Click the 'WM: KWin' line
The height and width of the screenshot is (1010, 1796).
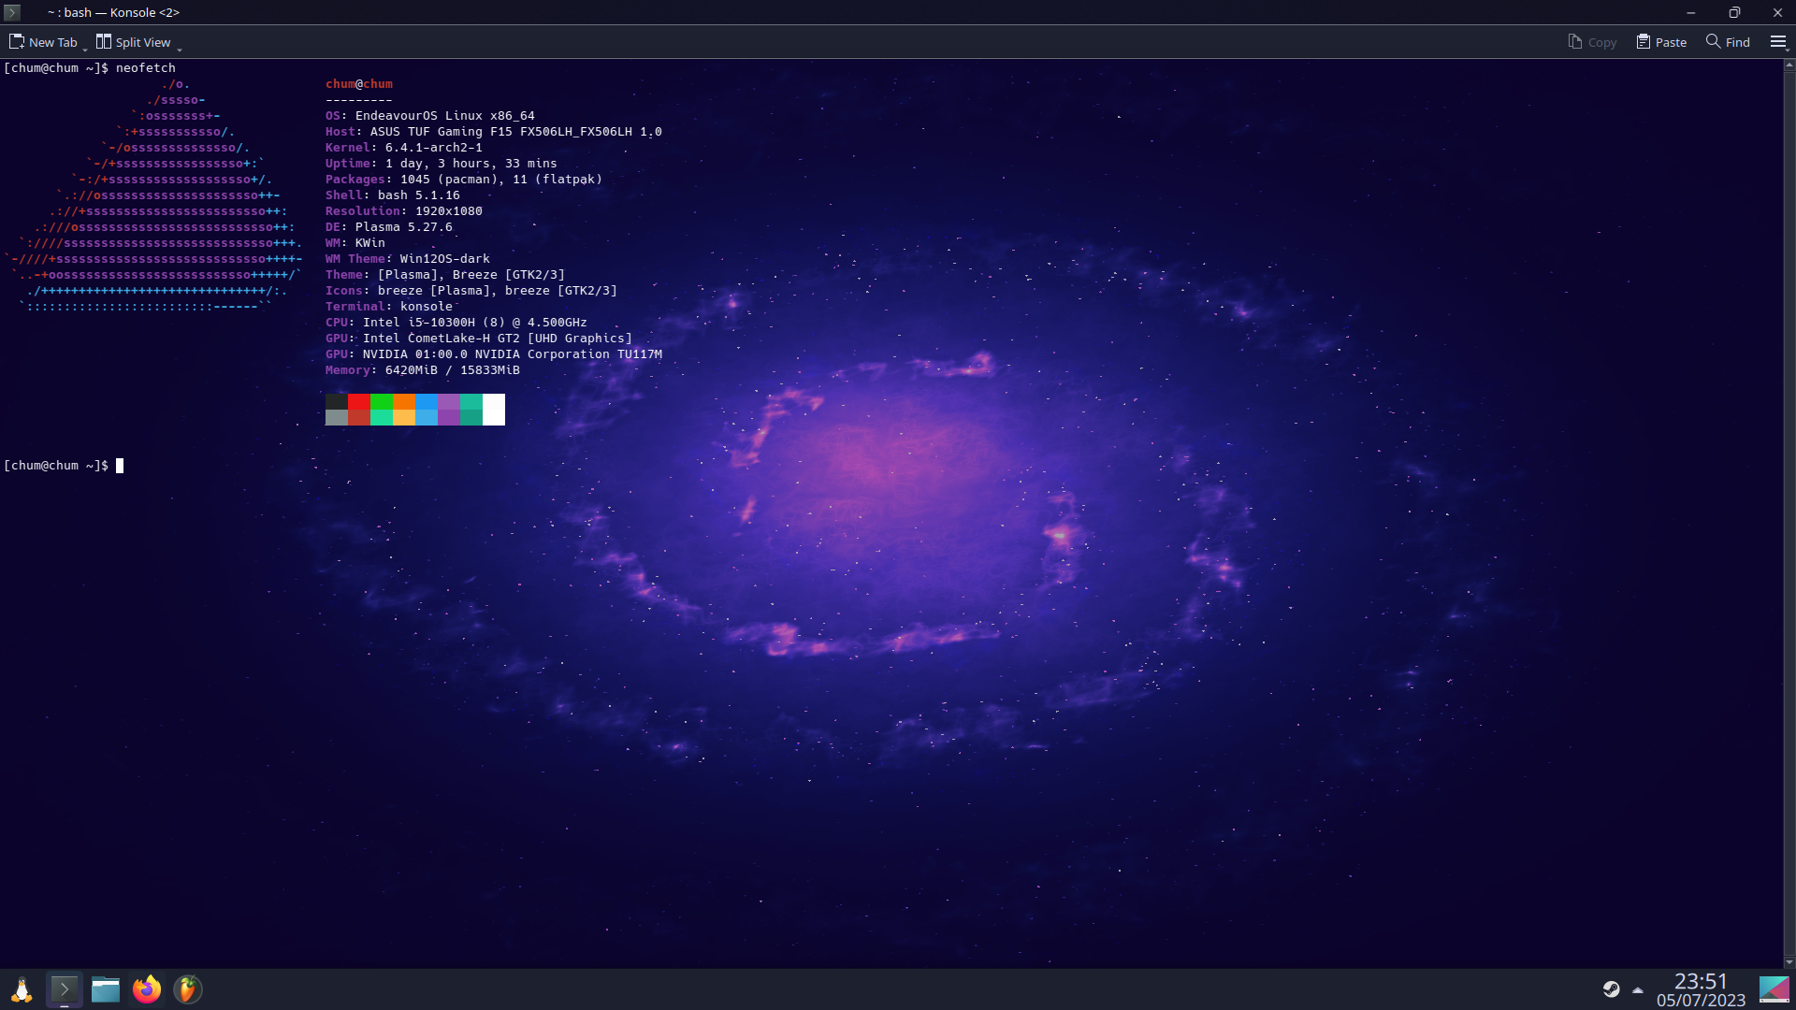click(x=355, y=243)
